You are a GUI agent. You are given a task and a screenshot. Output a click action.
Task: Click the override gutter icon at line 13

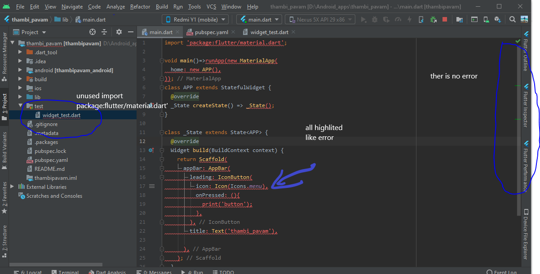[x=151, y=150]
